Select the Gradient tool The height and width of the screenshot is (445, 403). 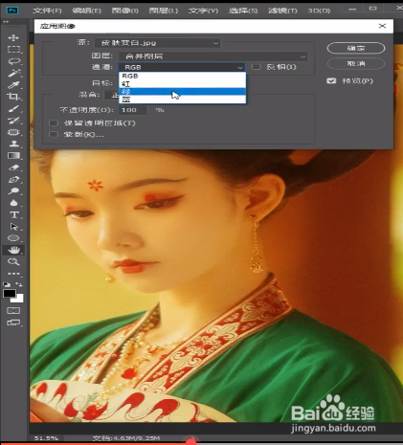pos(13,156)
